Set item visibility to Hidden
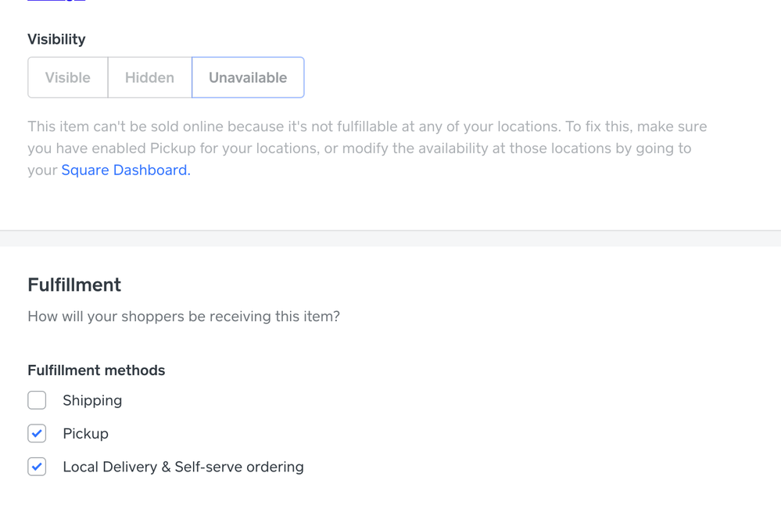Image resolution: width=781 pixels, height=505 pixels. point(149,77)
